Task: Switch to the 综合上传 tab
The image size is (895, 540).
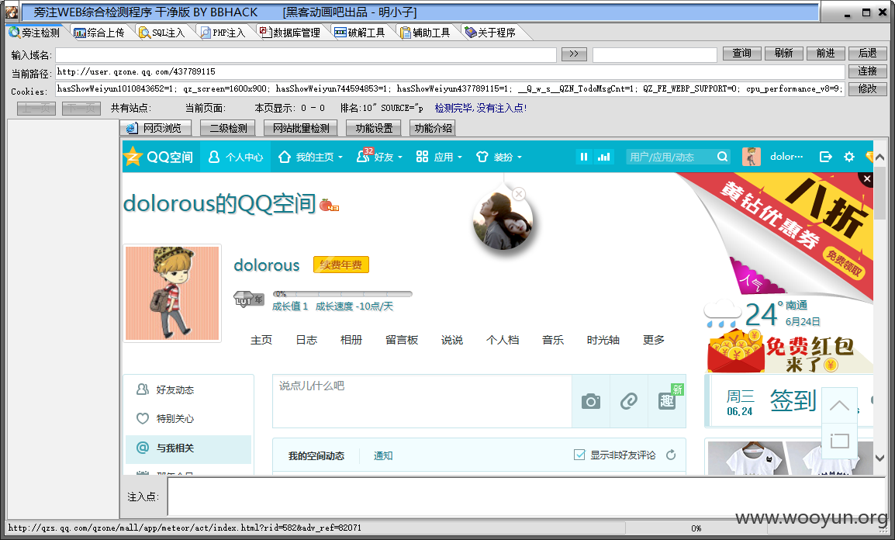Action: coord(99,33)
